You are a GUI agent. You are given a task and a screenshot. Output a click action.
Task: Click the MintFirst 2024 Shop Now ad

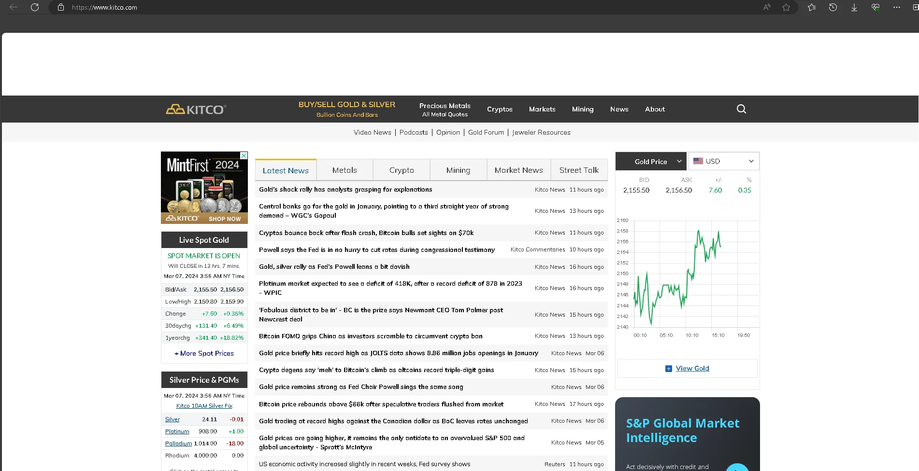204,188
